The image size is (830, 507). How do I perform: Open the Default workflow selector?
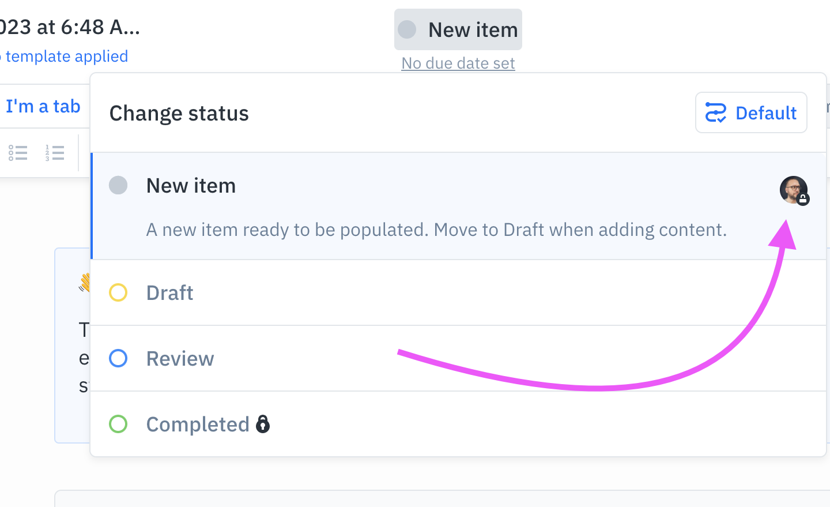pos(750,113)
